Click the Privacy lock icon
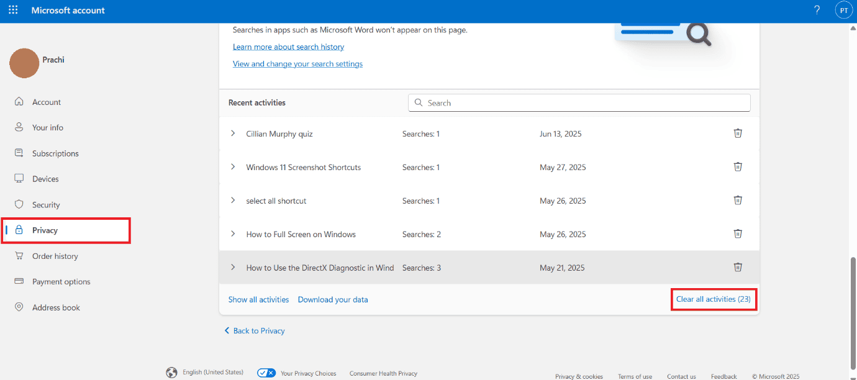This screenshot has width=857, height=380. 19,230
